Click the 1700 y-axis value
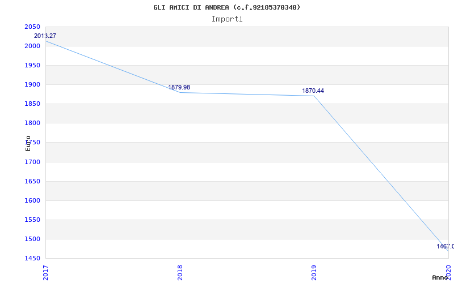This screenshot has height=283, width=454. pos(32,162)
